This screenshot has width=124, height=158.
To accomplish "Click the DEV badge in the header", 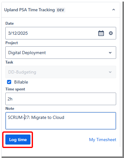I will click(x=61, y=10).
